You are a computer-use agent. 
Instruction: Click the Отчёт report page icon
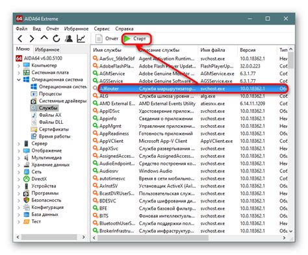(99, 39)
